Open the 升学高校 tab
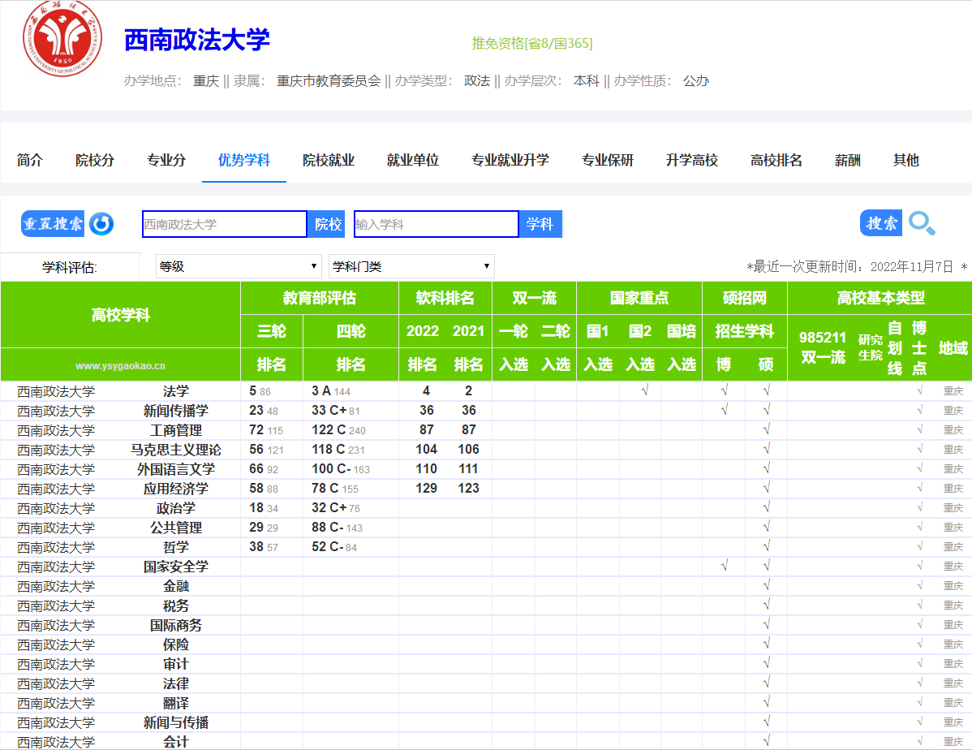 tap(692, 160)
